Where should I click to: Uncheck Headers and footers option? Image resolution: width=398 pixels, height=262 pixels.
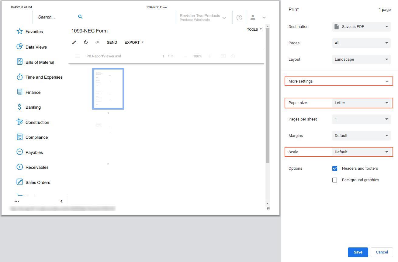coord(334,168)
